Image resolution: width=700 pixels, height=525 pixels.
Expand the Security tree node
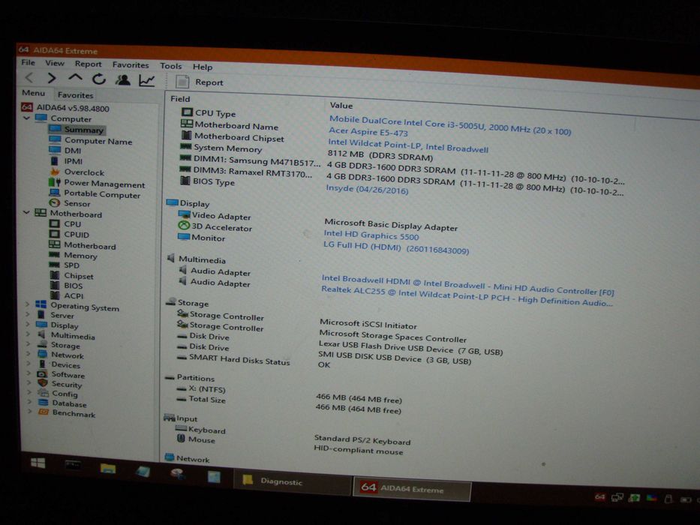[x=29, y=383]
